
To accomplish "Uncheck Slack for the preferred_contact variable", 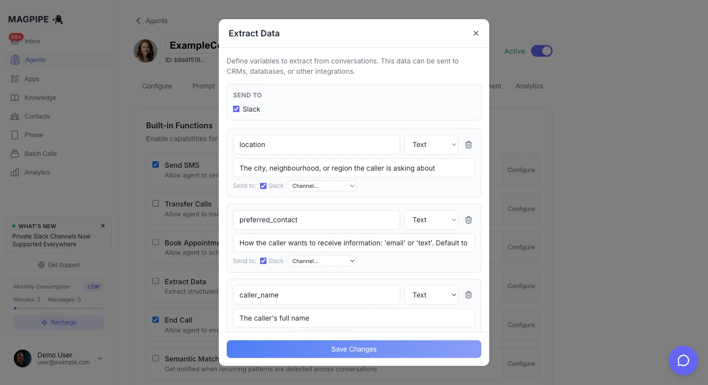I will [264, 261].
